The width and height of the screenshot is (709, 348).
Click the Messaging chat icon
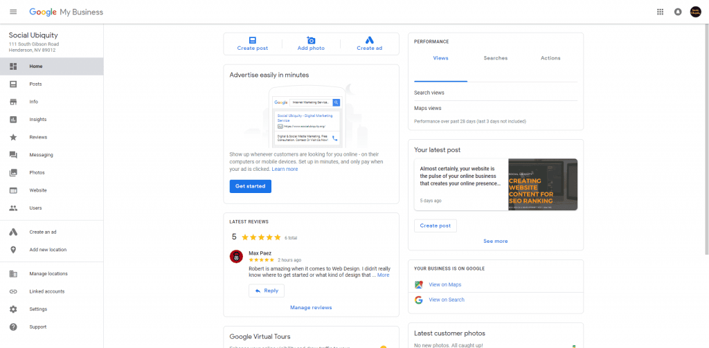(13, 155)
